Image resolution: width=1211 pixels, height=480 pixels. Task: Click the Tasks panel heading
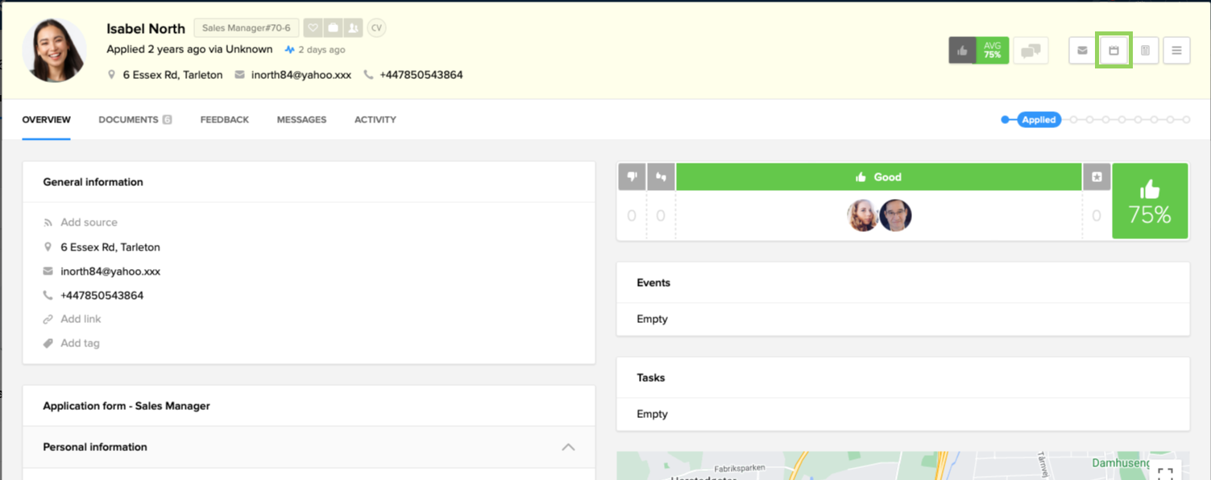(x=651, y=378)
